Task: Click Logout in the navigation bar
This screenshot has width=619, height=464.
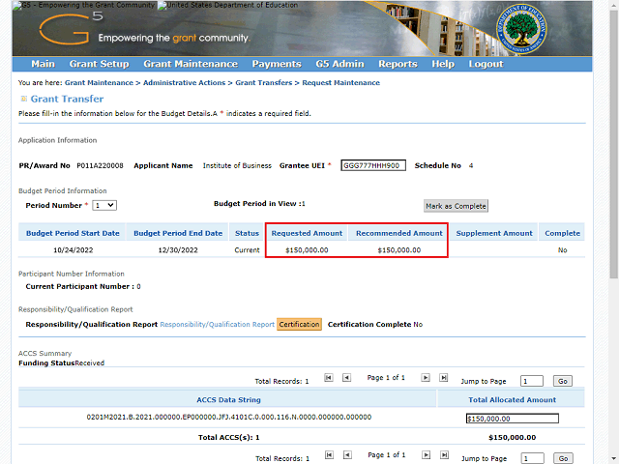Action: [x=486, y=64]
